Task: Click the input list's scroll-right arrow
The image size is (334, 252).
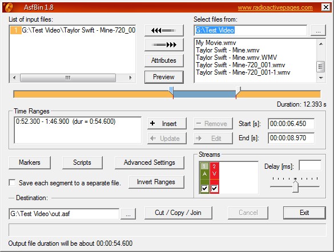Action: tap(131, 78)
